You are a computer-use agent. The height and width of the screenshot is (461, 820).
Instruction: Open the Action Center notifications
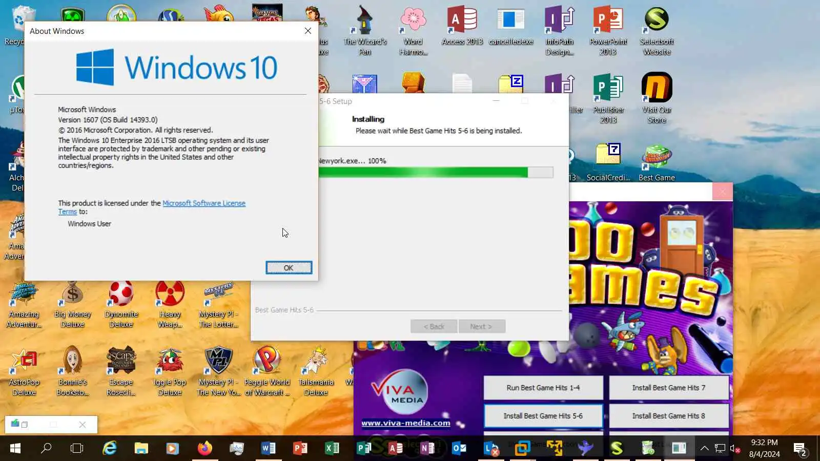(800, 449)
